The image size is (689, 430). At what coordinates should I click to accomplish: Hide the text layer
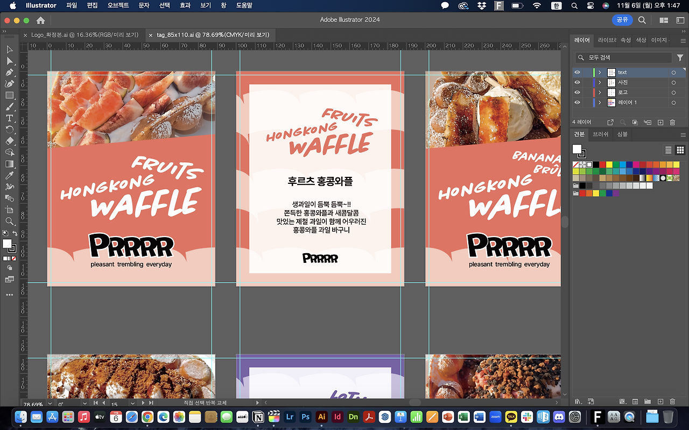pyautogui.click(x=577, y=73)
